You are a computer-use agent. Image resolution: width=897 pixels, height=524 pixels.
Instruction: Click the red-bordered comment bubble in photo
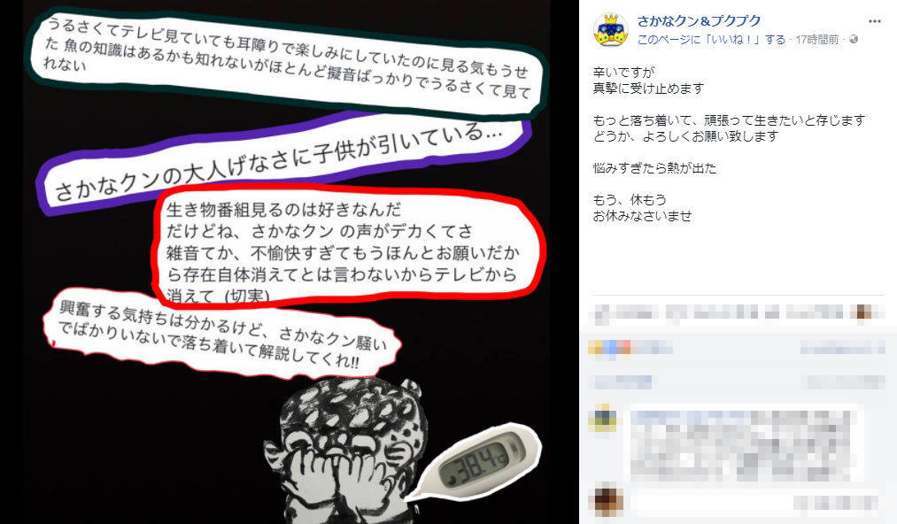tap(347, 243)
